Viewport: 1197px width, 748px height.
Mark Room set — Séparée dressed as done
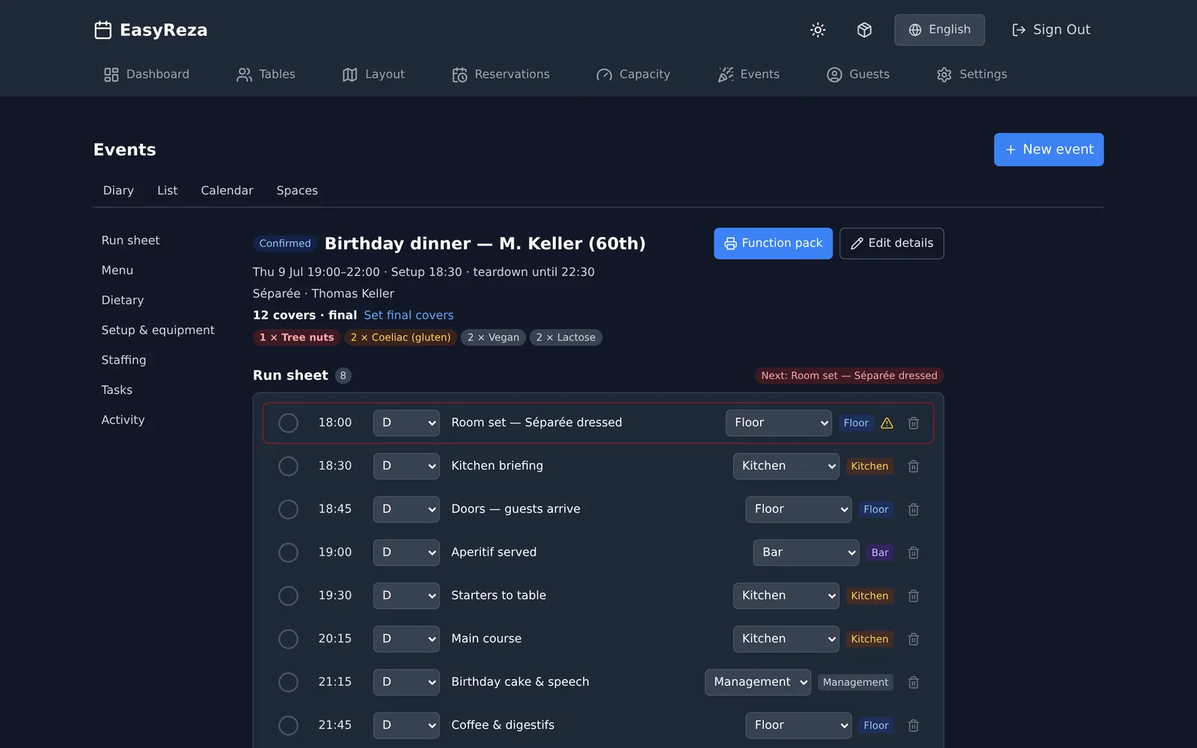click(x=288, y=423)
